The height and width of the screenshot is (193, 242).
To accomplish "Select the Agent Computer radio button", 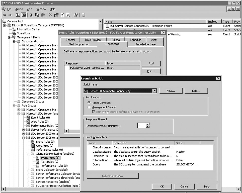I will click(x=89, y=103).
